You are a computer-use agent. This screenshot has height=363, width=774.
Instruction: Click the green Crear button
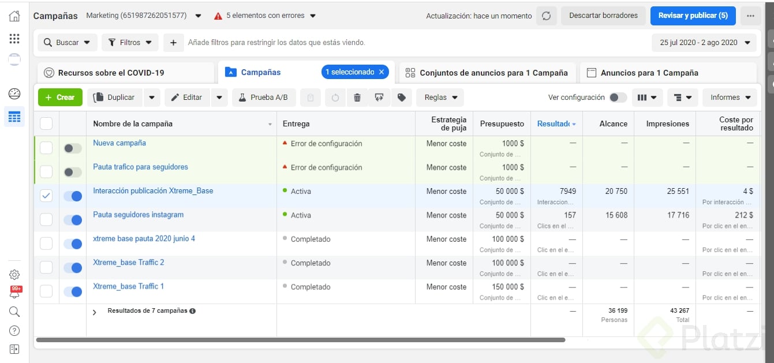pyautogui.click(x=60, y=98)
